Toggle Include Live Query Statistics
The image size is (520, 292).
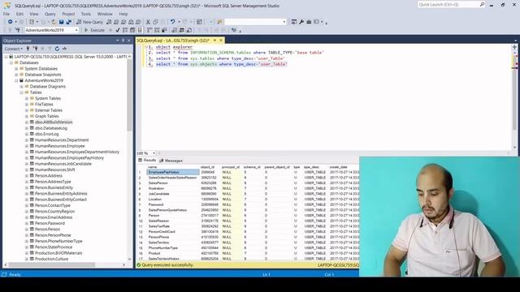tap(157, 30)
